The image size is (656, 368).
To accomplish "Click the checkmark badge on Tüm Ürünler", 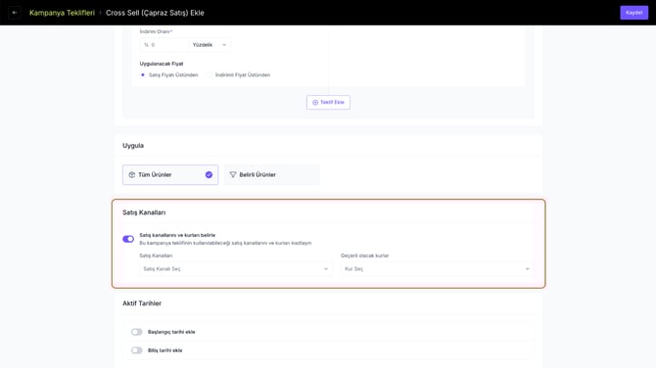I will [x=209, y=175].
